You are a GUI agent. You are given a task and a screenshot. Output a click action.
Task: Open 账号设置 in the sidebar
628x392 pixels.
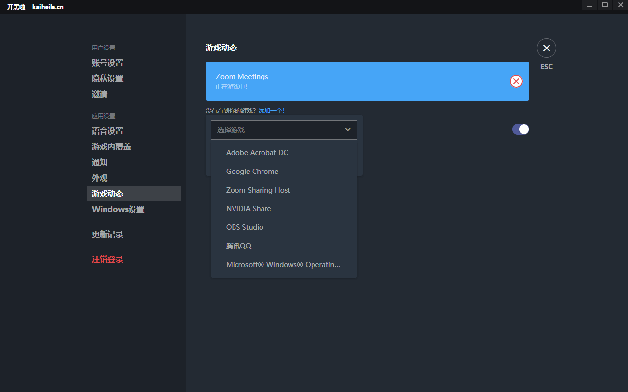[x=107, y=63]
